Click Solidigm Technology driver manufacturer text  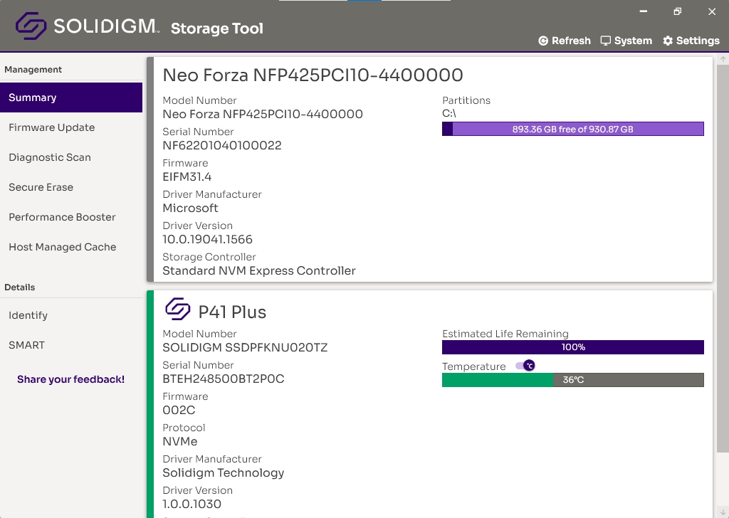(x=223, y=473)
